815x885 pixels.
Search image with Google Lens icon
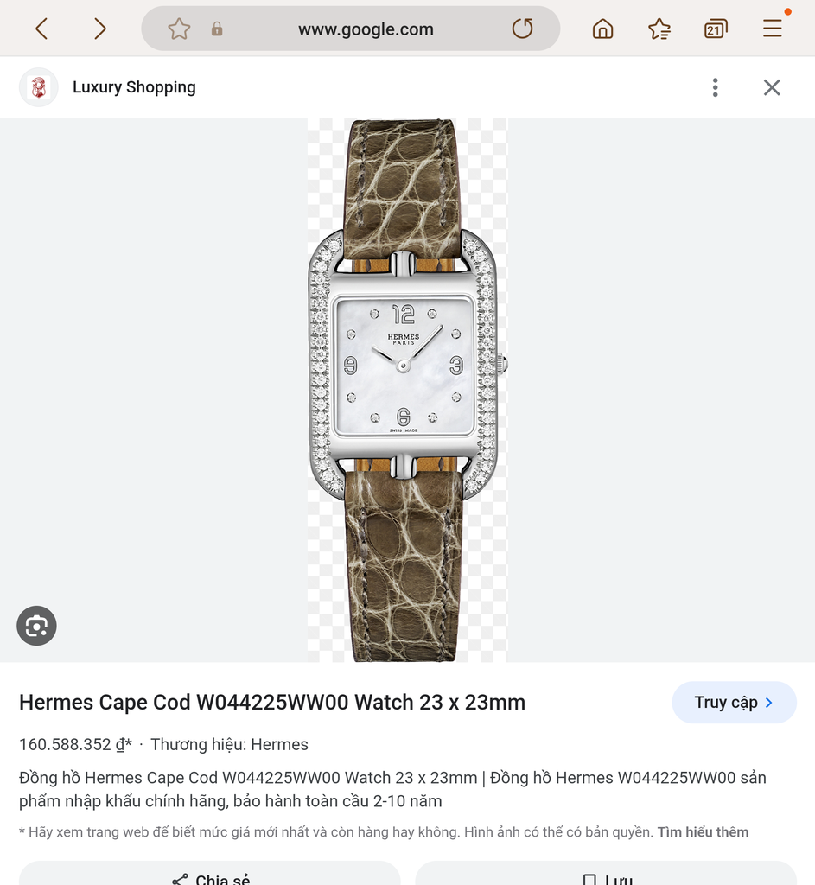(36, 626)
